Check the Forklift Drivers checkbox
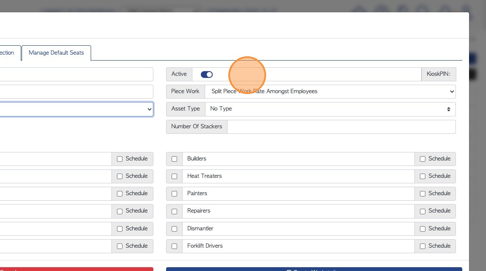Viewport: 486px width, 271px height. pos(174,246)
